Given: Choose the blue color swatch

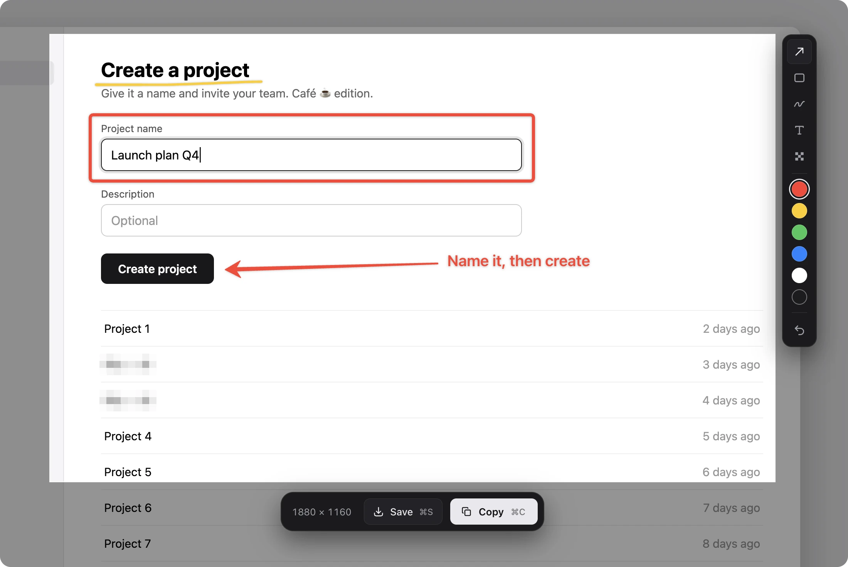Looking at the screenshot, I should click(799, 254).
